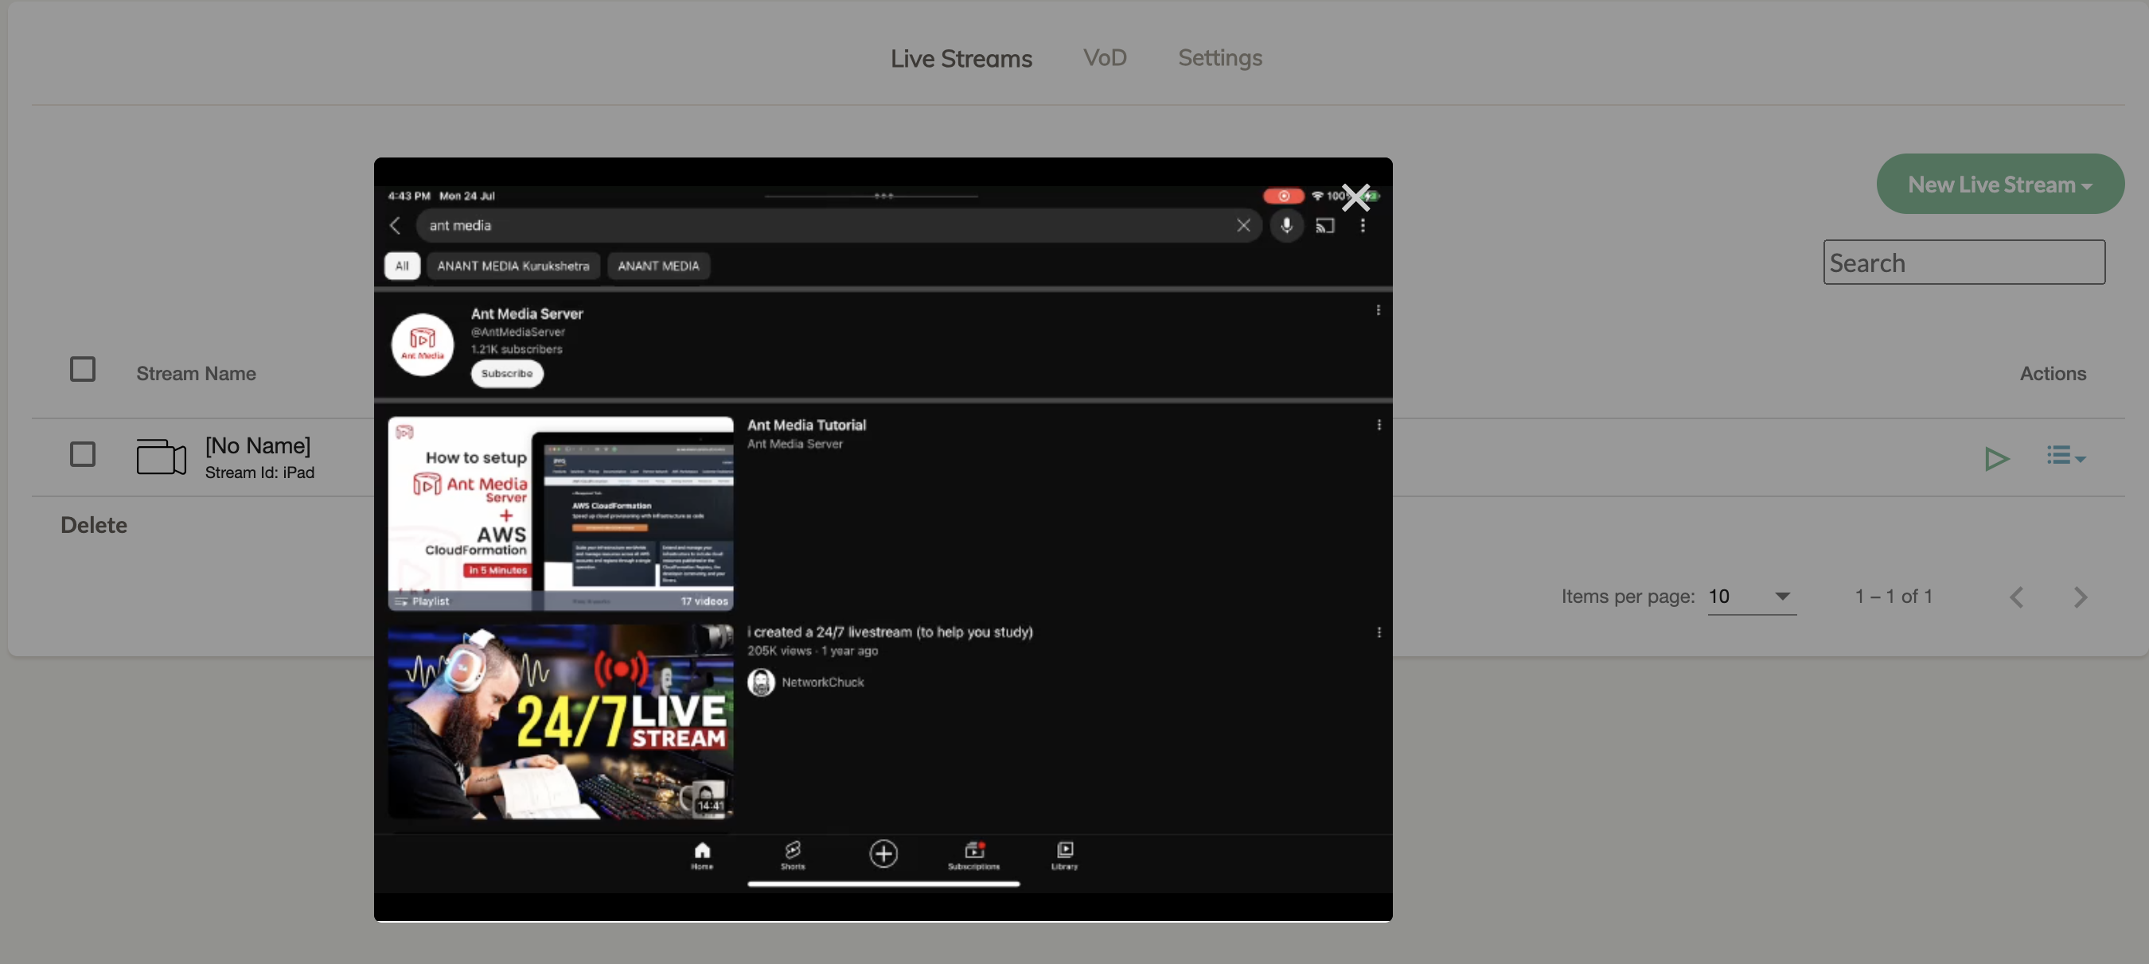Click the Subscribe button for Ant Media Server
Screen dimensions: 2149x964
point(506,373)
